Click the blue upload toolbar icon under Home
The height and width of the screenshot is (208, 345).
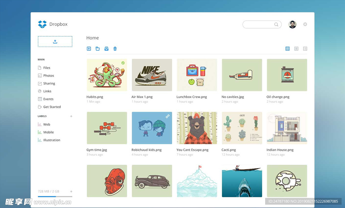point(89,49)
